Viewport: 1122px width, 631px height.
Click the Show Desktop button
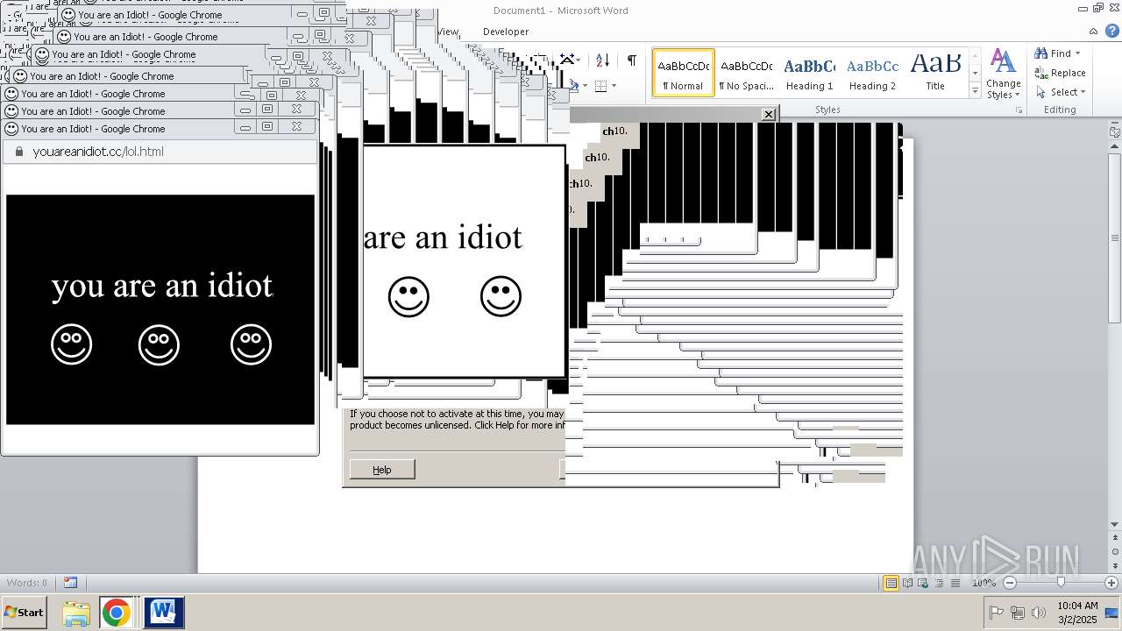click(x=1111, y=613)
